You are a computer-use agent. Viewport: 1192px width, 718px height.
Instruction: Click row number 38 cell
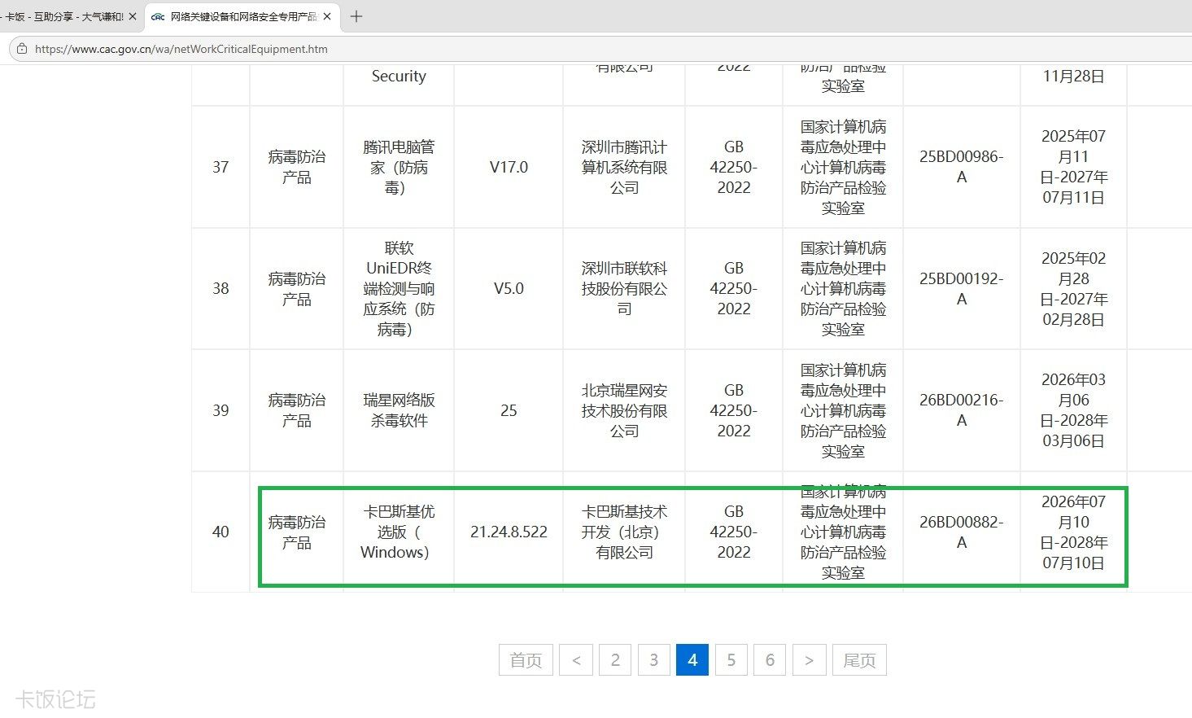[x=220, y=288]
